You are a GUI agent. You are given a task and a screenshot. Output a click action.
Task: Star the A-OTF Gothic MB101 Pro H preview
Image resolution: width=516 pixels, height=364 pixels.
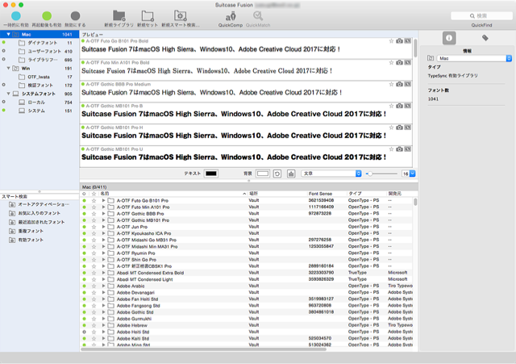(391, 128)
